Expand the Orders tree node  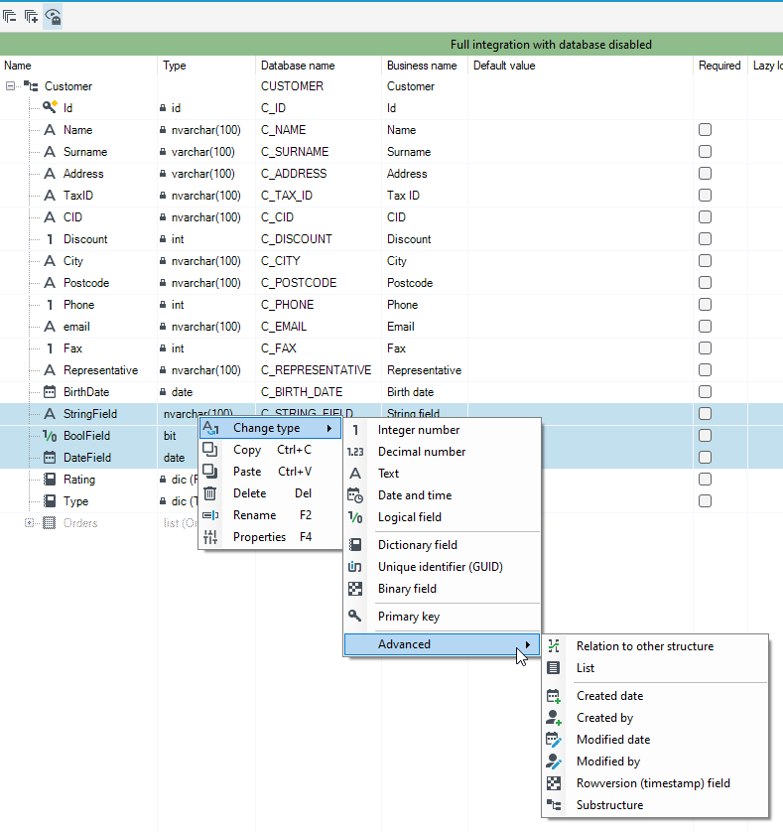[x=29, y=522]
